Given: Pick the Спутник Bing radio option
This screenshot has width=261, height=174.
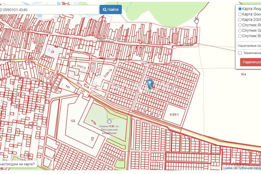Looking at the screenshot, I should 240,36.
